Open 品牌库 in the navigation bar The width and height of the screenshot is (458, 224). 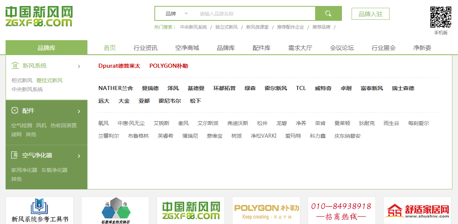coord(226,48)
